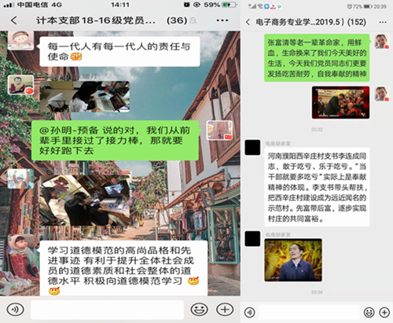Tap the avatar beside the 每一代人 message
Image resolution: width=393 pixels, height=323 pixels.
click(x=20, y=41)
